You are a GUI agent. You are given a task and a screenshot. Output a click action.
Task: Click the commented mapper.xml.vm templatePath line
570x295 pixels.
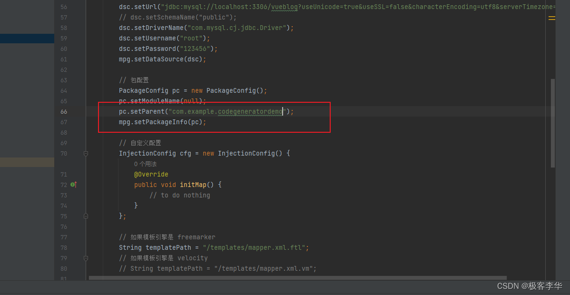218,269
